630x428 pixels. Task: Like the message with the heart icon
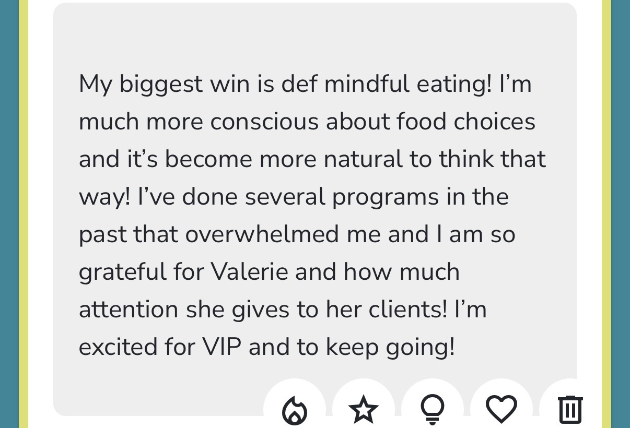pyautogui.click(x=501, y=409)
